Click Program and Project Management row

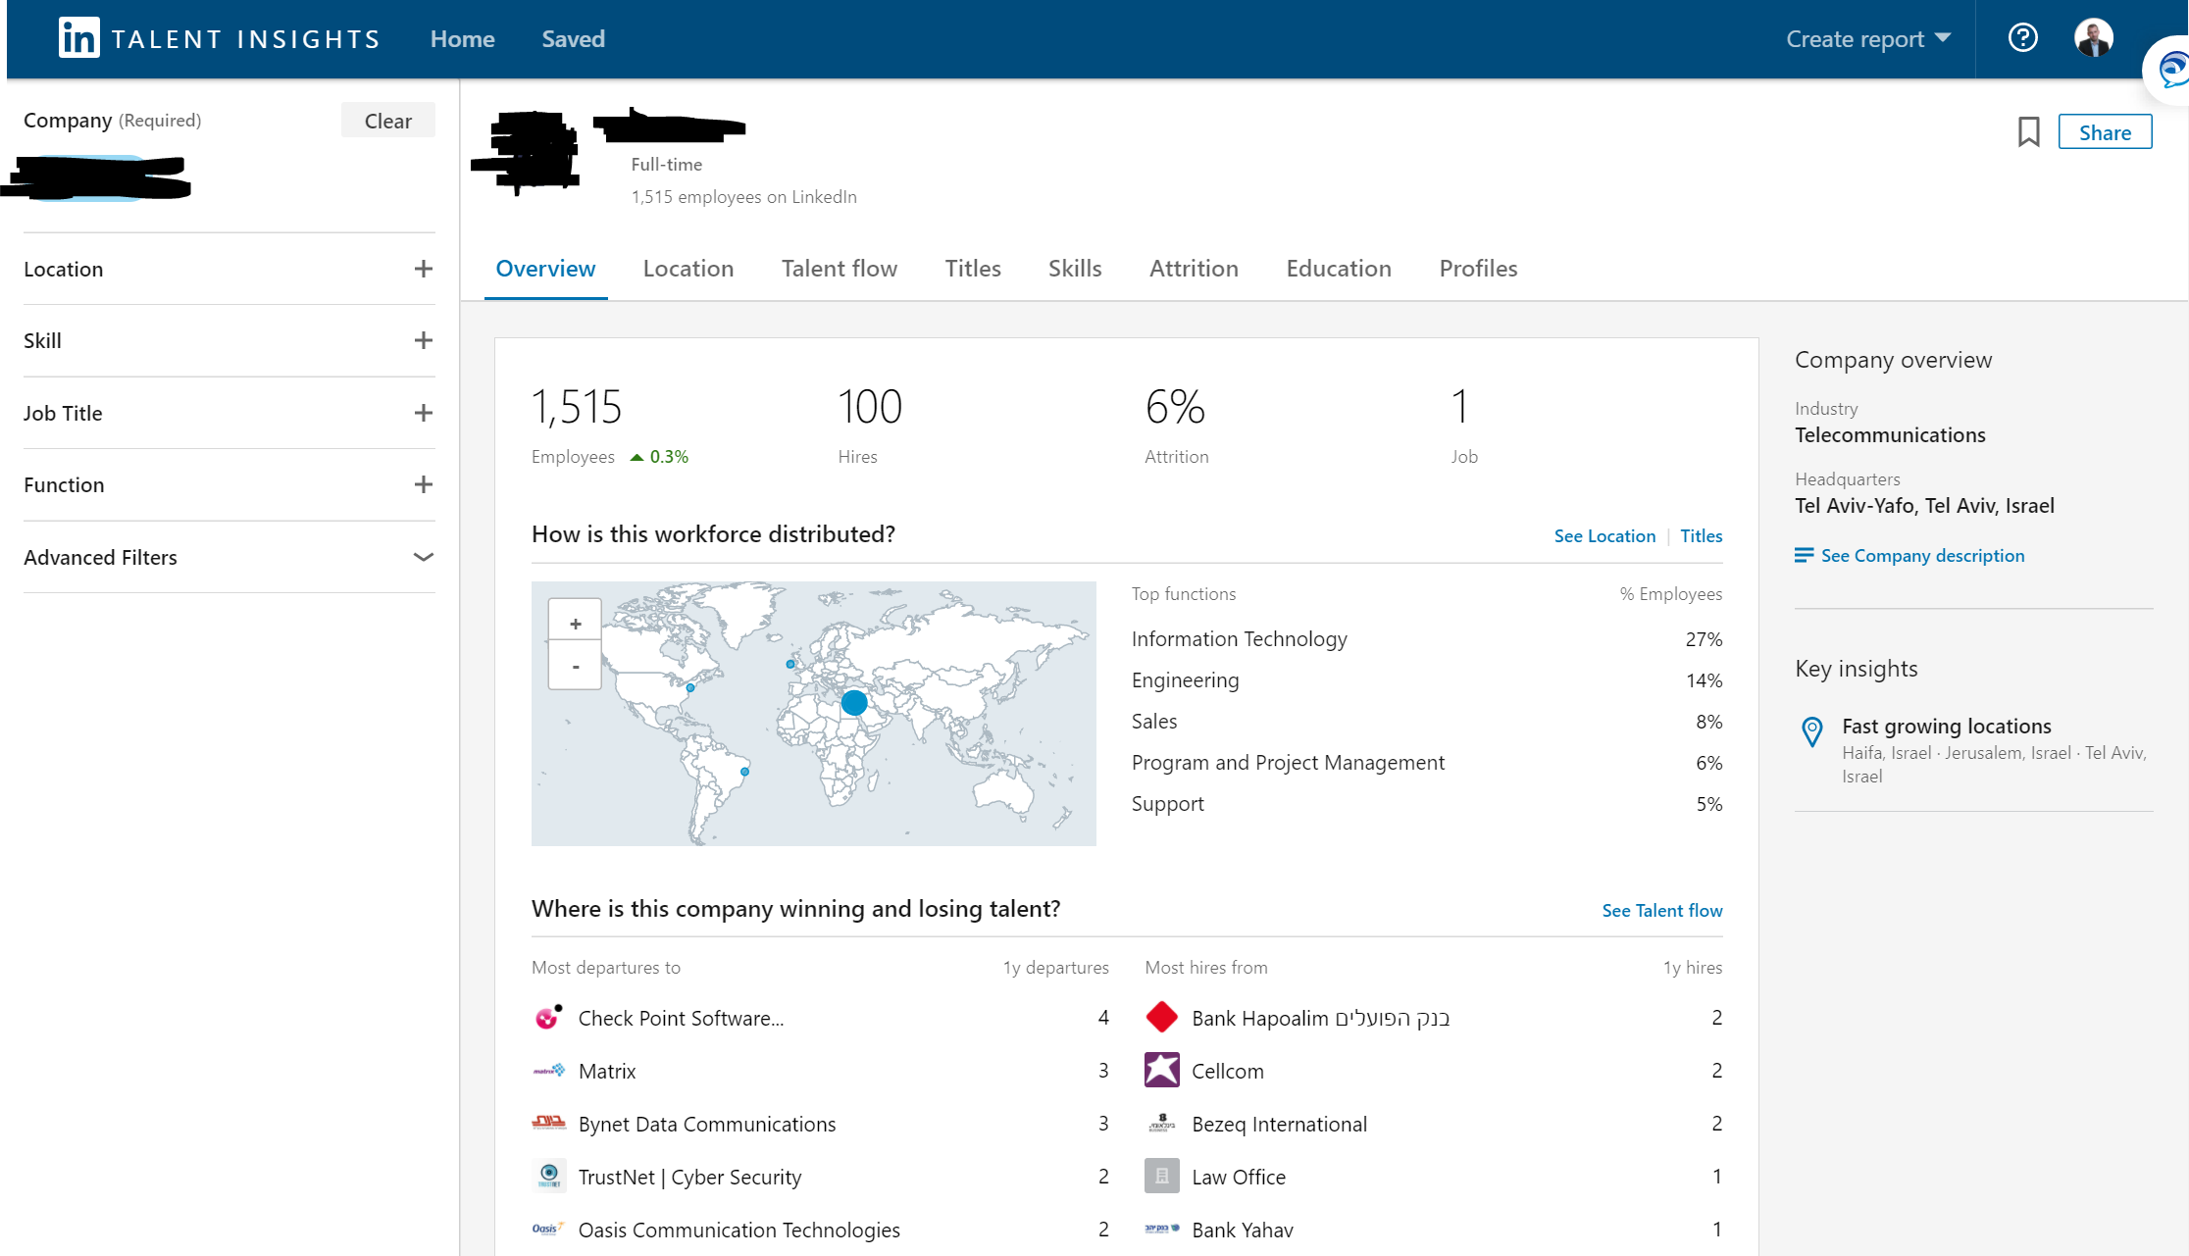point(1426,763)
